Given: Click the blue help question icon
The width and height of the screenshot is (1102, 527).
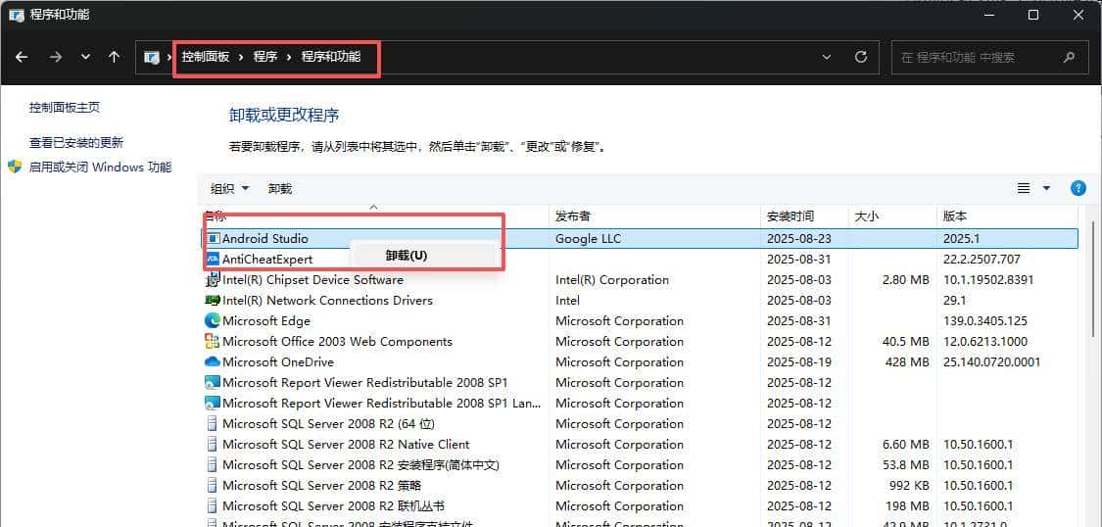Looking at the screenshot, I should click(1078, 188).
